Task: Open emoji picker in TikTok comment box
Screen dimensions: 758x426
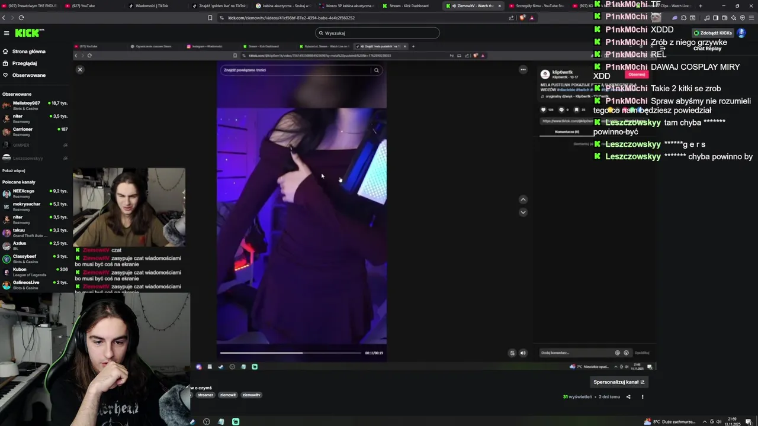Action: [626, 353]
